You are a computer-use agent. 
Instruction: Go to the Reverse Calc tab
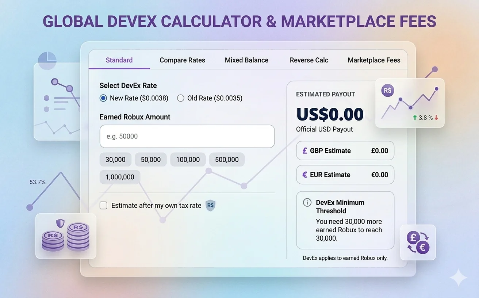tap(309, 60)
